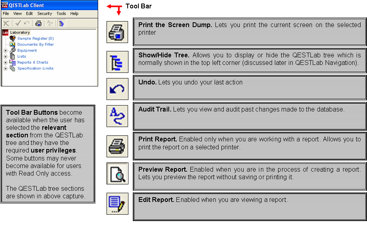The image size is (367, 227).
Task: Expand the Lists tree node
Action: tap(6, 57)
